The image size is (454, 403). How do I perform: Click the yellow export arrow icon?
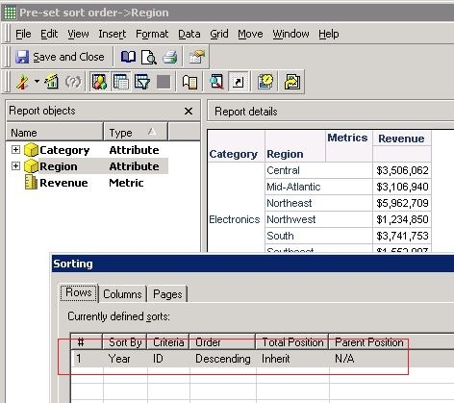[x=292, y=82]
